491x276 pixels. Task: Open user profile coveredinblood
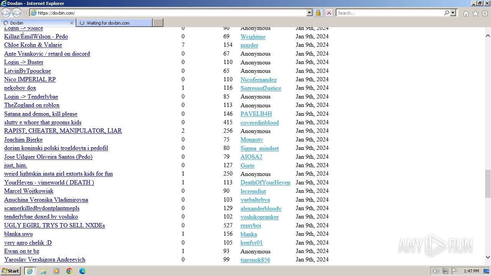[260, 123]
